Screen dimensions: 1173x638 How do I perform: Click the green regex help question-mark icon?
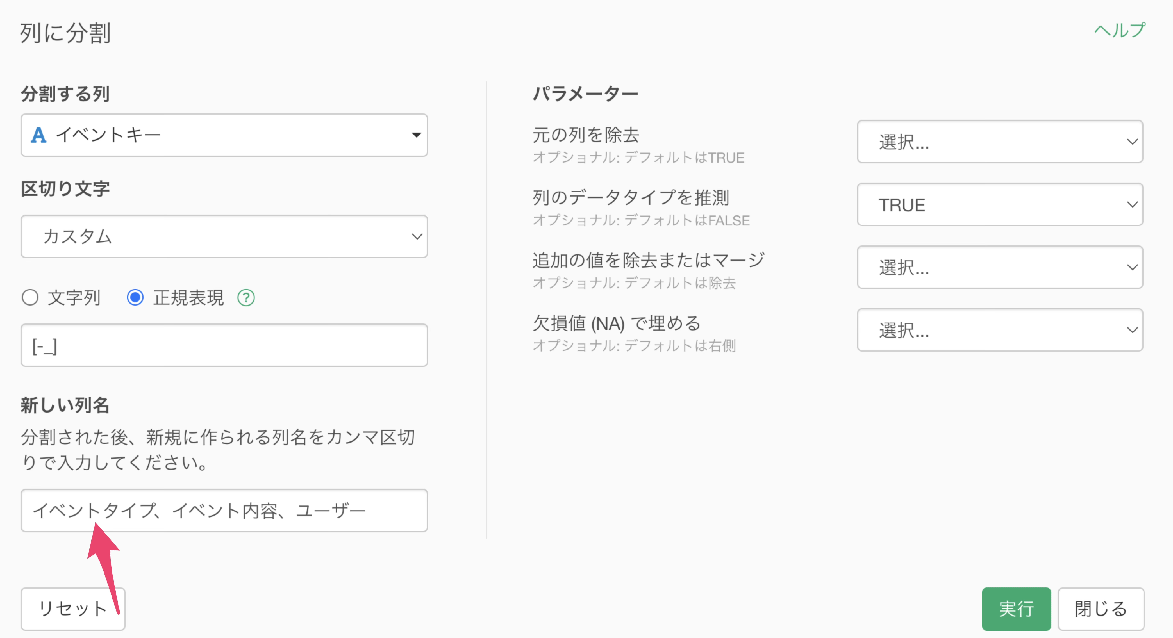(246, 298)
